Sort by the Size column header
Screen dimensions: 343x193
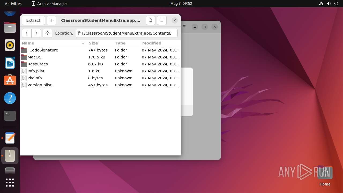point(100,43)
